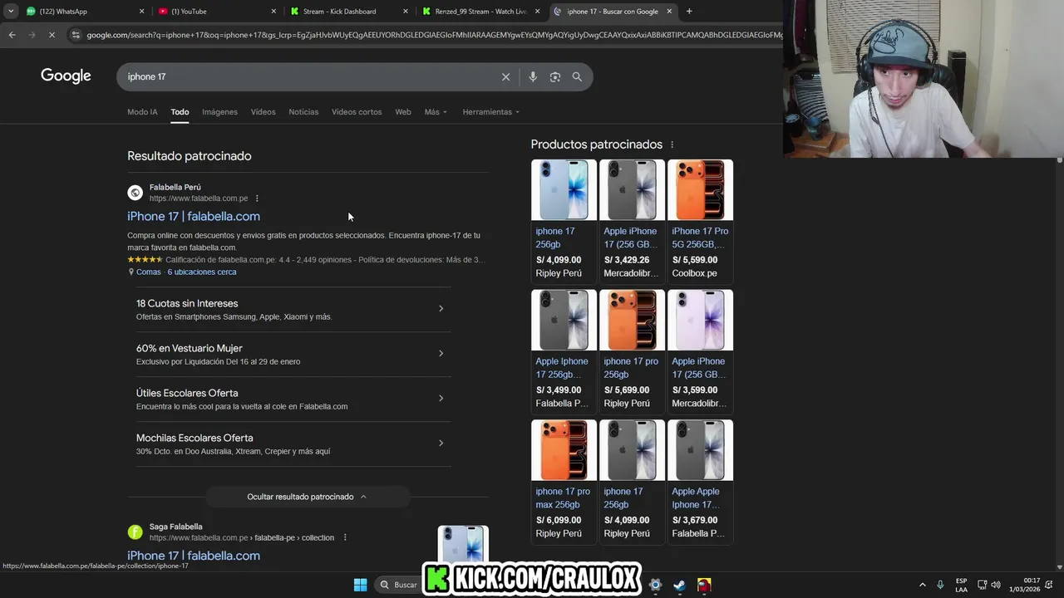Open the options menu for the Falabella Perú ad
The image size is (1064, 598).
[257, 199]
